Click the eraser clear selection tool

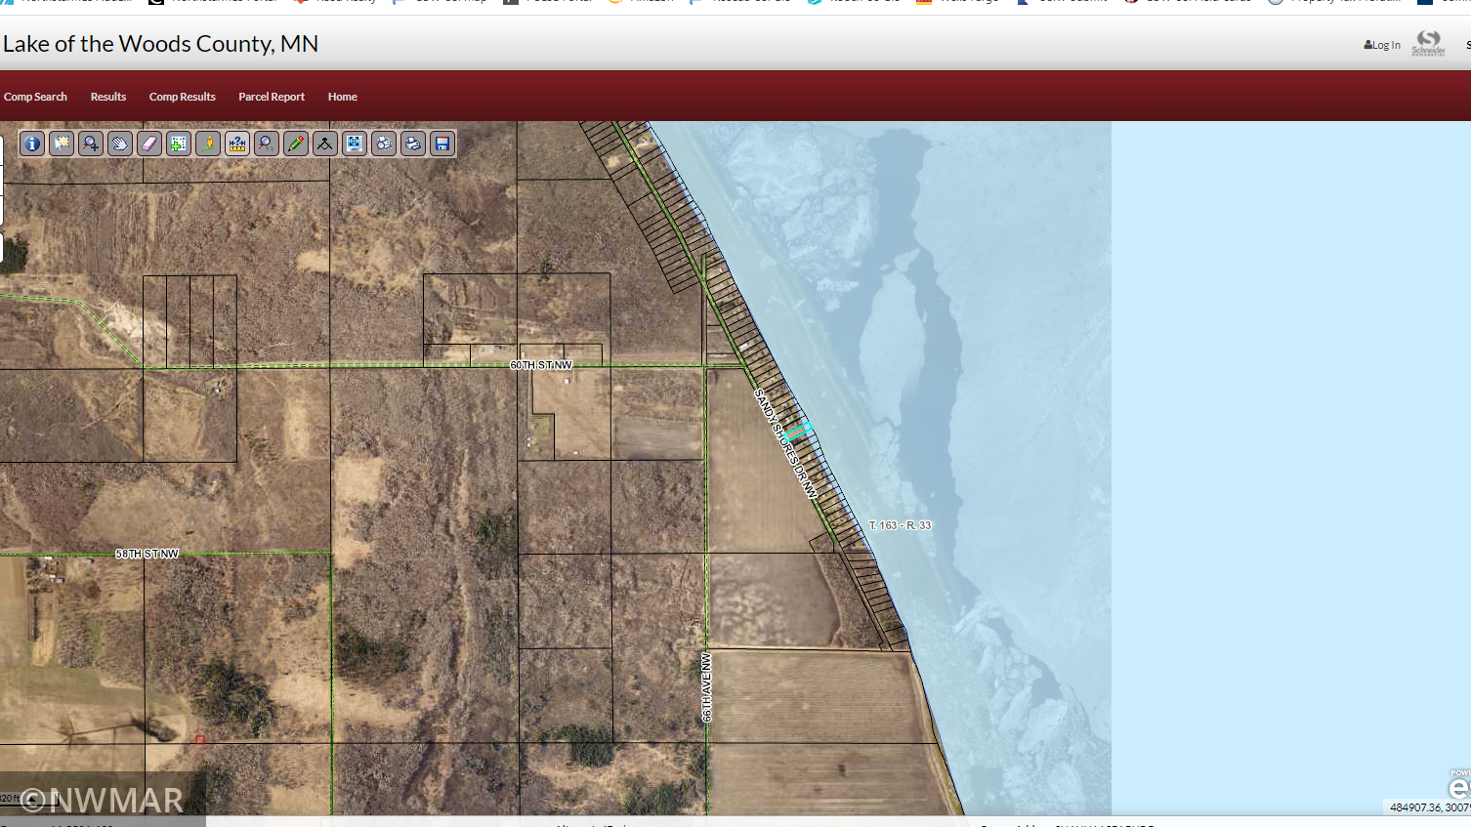coord(149,145)
